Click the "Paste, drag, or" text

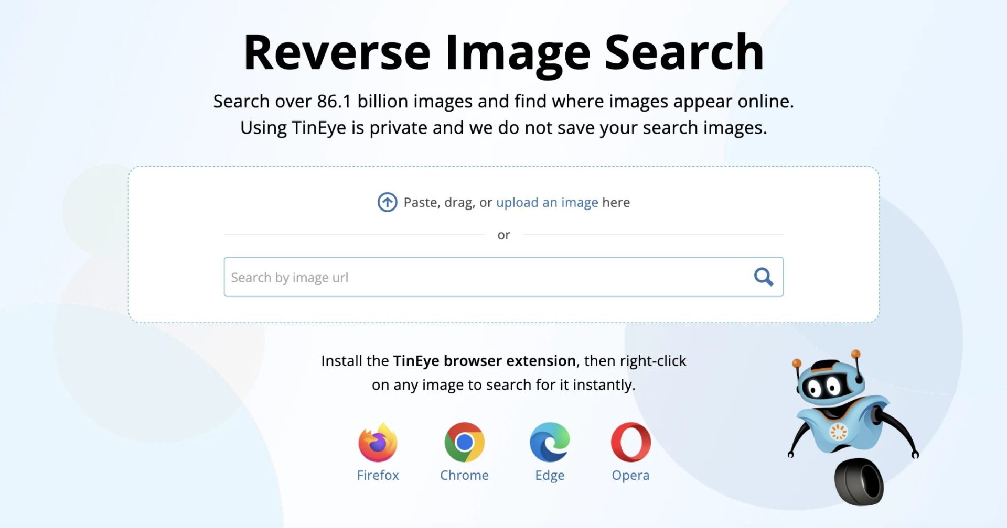tap(448, 203)
